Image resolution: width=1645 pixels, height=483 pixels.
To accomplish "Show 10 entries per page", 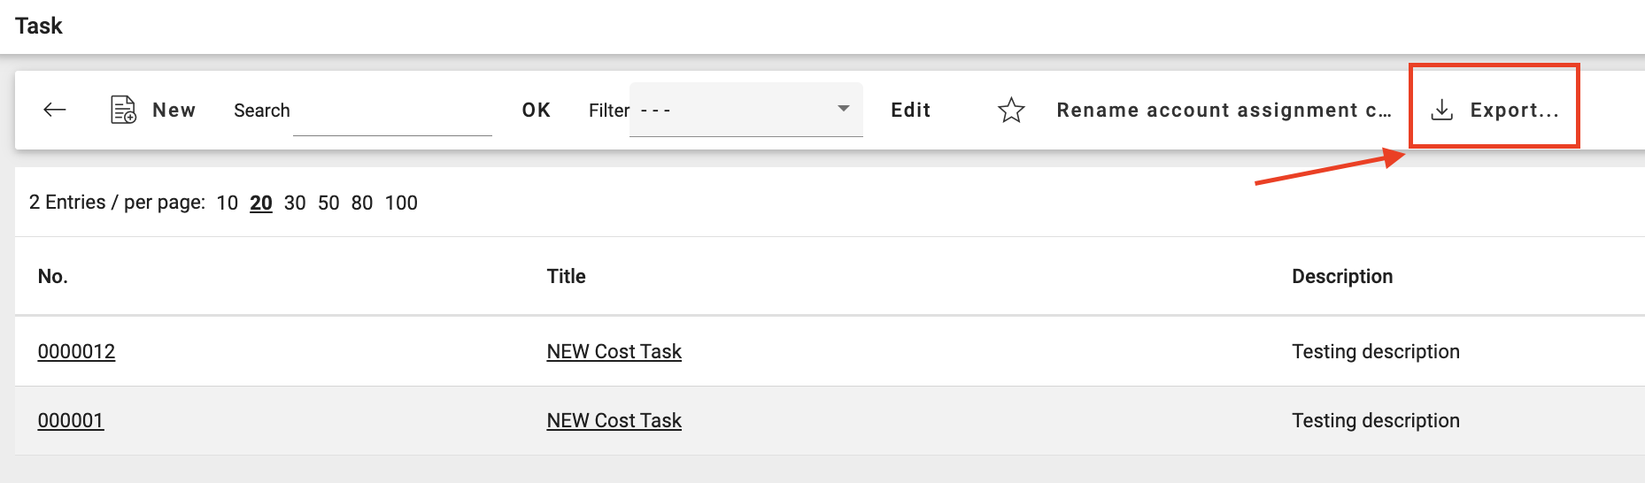I will 227,203.
